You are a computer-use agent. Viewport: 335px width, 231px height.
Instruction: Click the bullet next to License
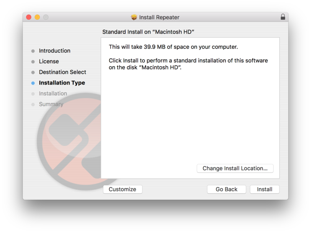coord(33,62)
